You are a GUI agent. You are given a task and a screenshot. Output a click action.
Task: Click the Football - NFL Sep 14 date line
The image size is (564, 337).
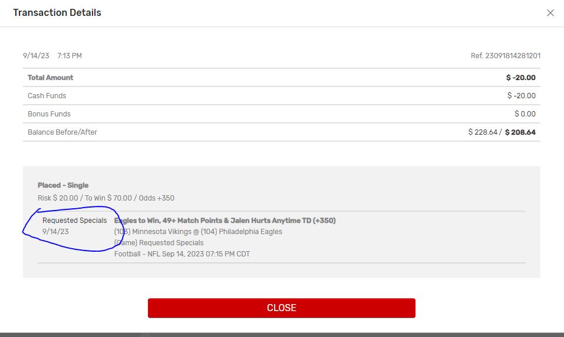click(182, 253)
